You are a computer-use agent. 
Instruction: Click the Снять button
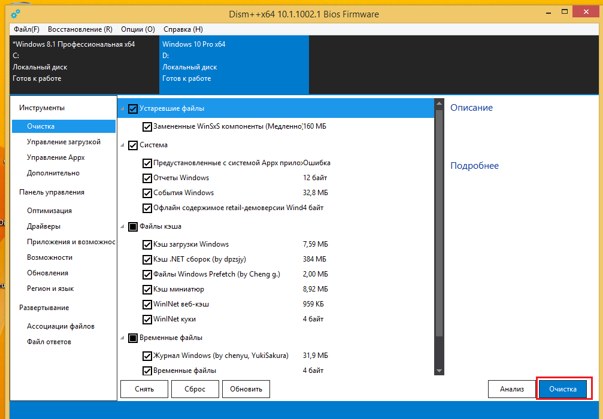pyautogui.click(x=144, y=389)
